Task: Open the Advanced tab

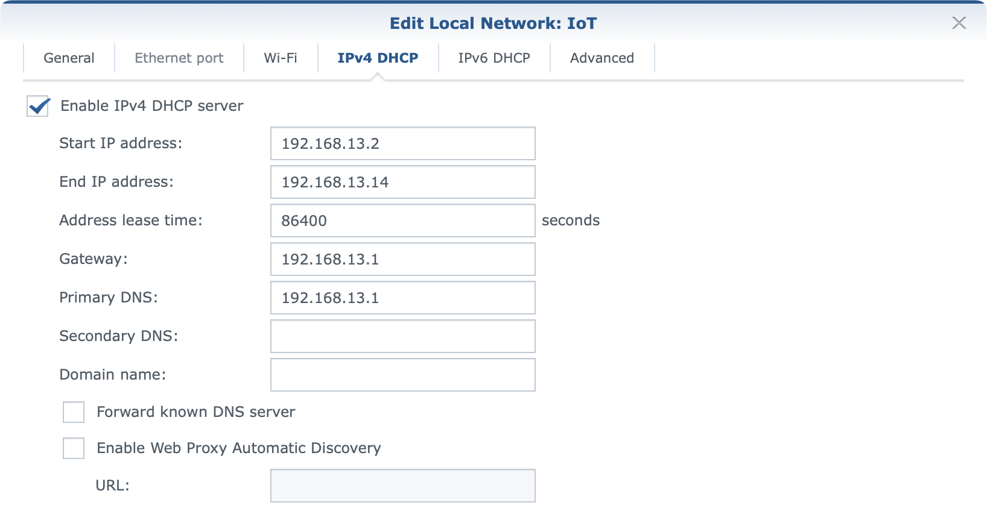Action: [601, 58]
